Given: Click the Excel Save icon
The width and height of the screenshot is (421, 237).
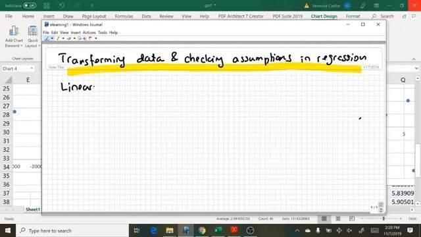Looking at the screenshot, I should pyautogui.click(x=47, y=5).
